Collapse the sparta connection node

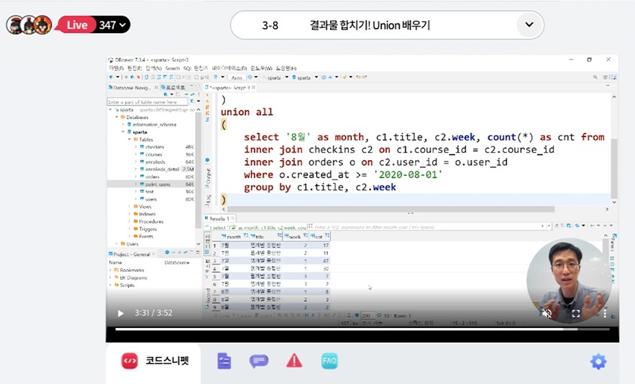110,110
